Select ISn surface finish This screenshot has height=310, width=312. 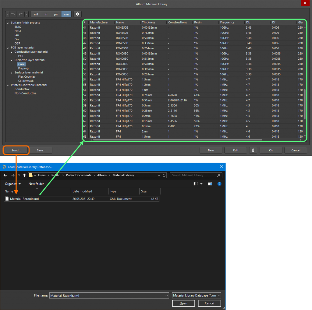[16, 39]
